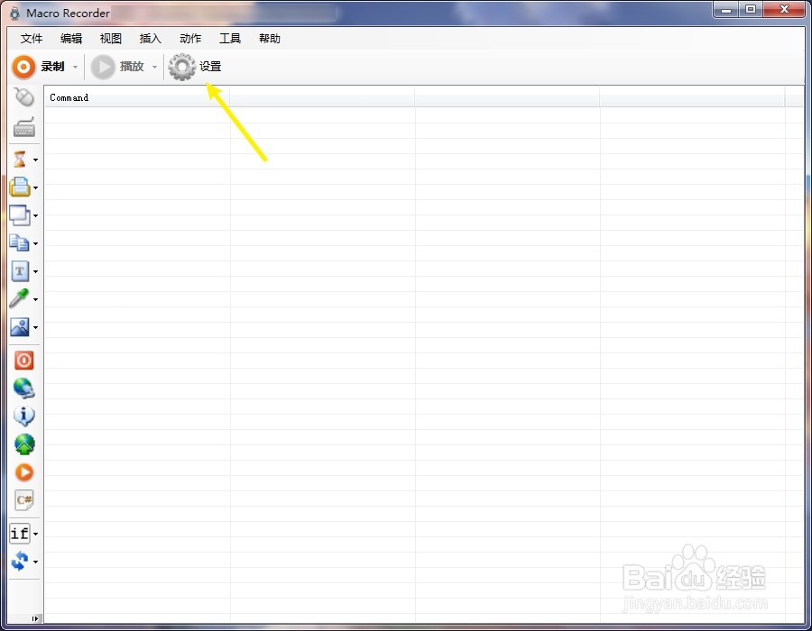The width and height of the screenshot is (812, 631).
Task: Click the hourglass wait icon
Action: pos(20,160)
